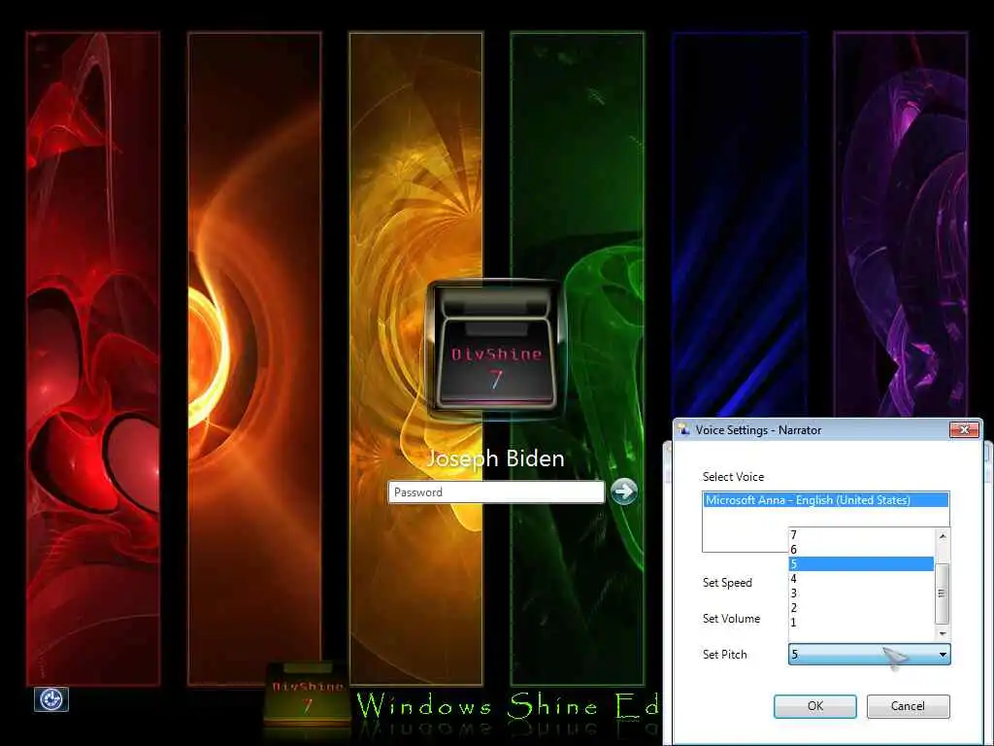Choose pitch value 4 from list

pyautogui.click(x=861, y=579)
